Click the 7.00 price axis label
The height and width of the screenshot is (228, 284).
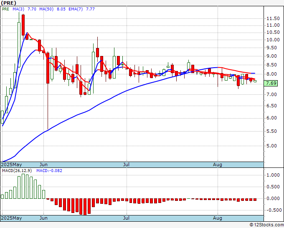(x=272, y=94)
